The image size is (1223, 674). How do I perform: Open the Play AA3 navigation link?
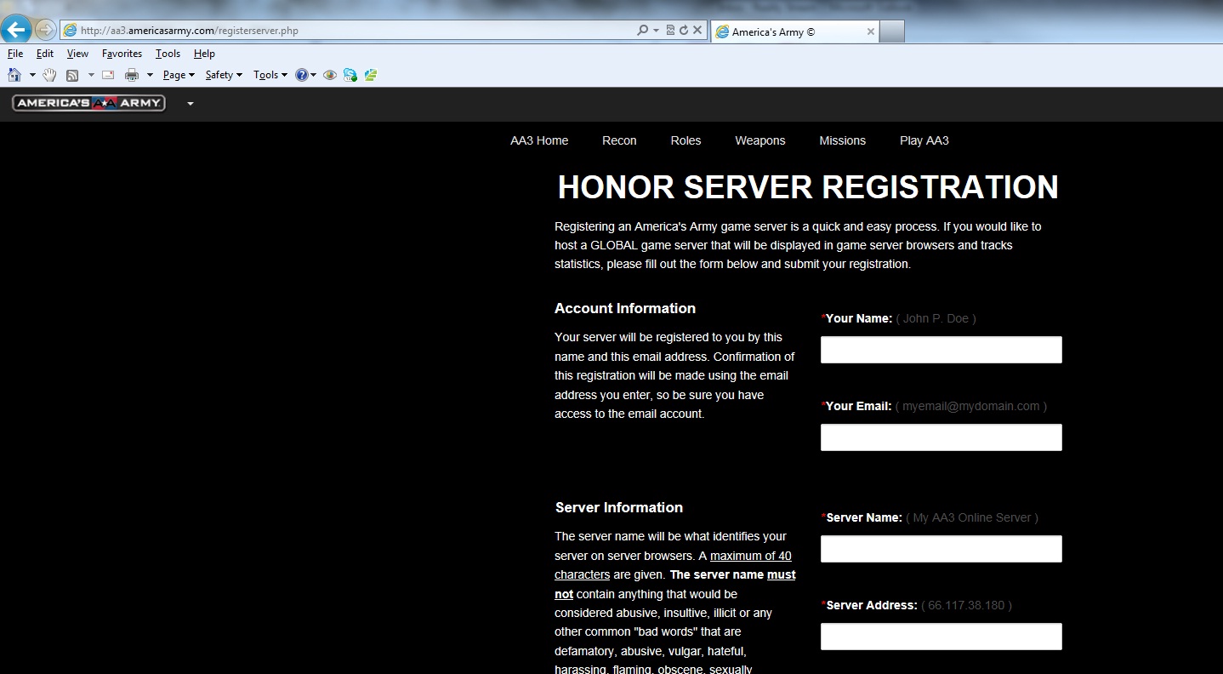[x=924, y=140]
